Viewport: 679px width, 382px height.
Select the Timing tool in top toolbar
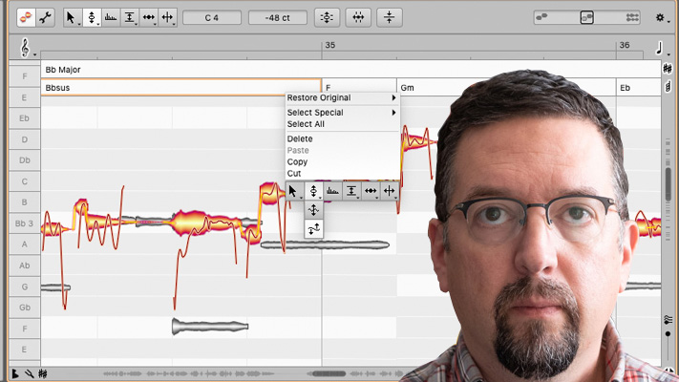(149, 17)
